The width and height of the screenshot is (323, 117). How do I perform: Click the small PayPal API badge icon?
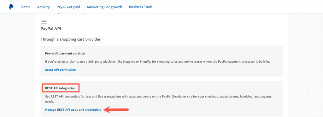pyautogui.click(x=44, y=22)
